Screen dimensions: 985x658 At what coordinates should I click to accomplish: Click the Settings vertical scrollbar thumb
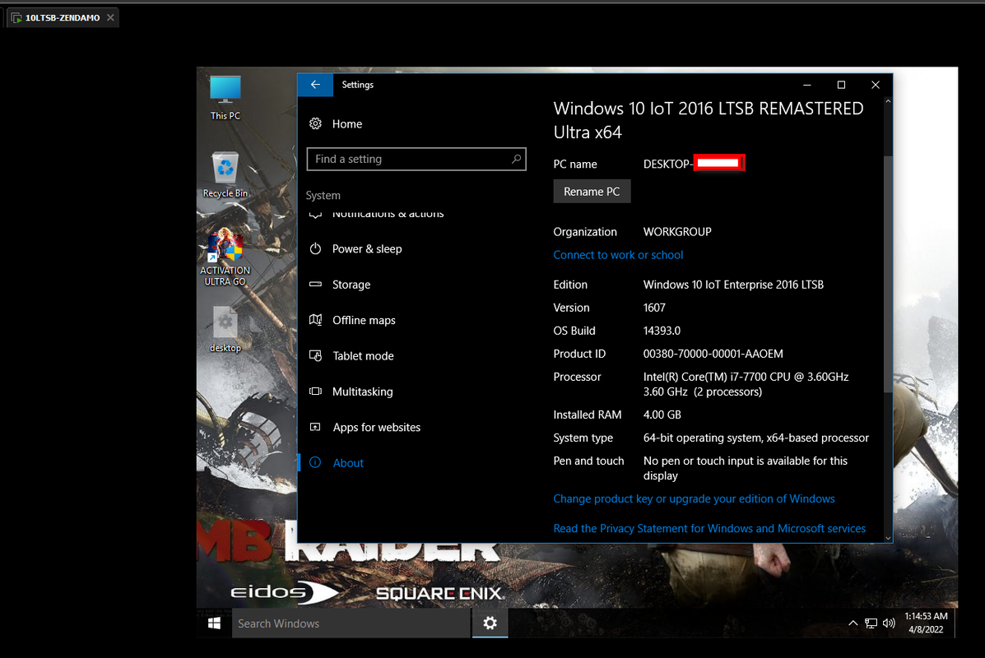point(888,275)
